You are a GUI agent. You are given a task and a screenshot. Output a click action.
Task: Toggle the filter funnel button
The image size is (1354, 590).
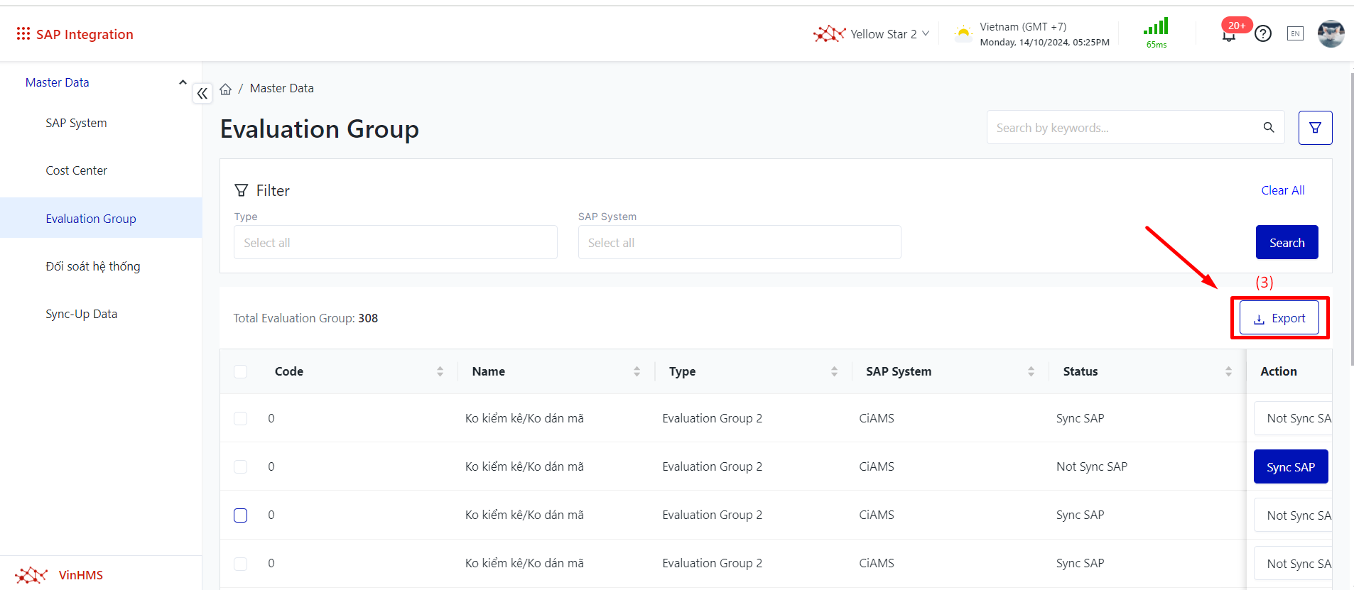coord(1315,128)
